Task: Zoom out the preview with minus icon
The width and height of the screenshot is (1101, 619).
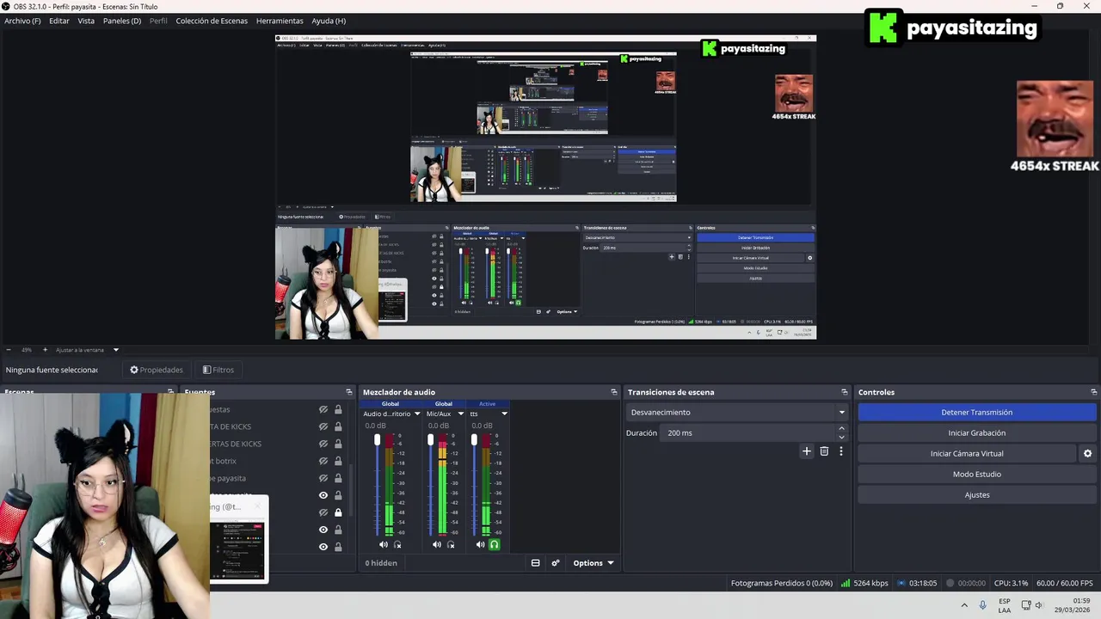Action: (9, 350)
